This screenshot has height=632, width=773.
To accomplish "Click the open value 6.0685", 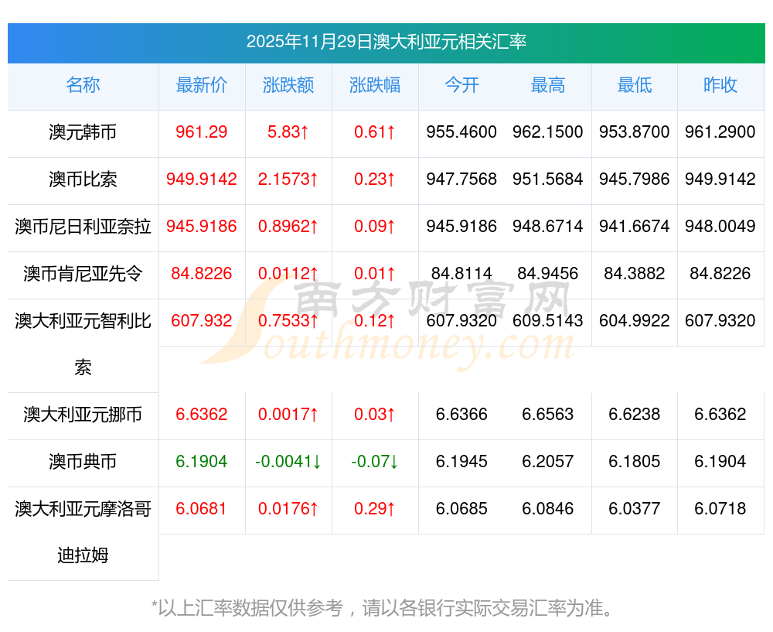I will point(461,509).
